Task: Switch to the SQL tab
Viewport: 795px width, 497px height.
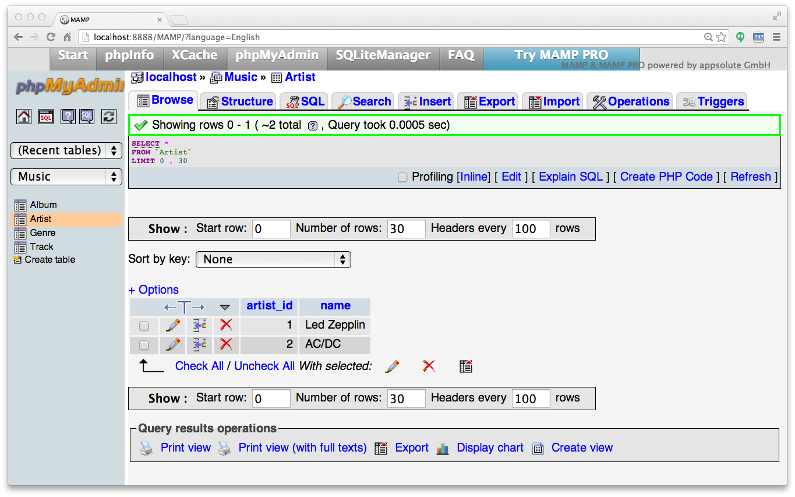Action: click(305, 101)
